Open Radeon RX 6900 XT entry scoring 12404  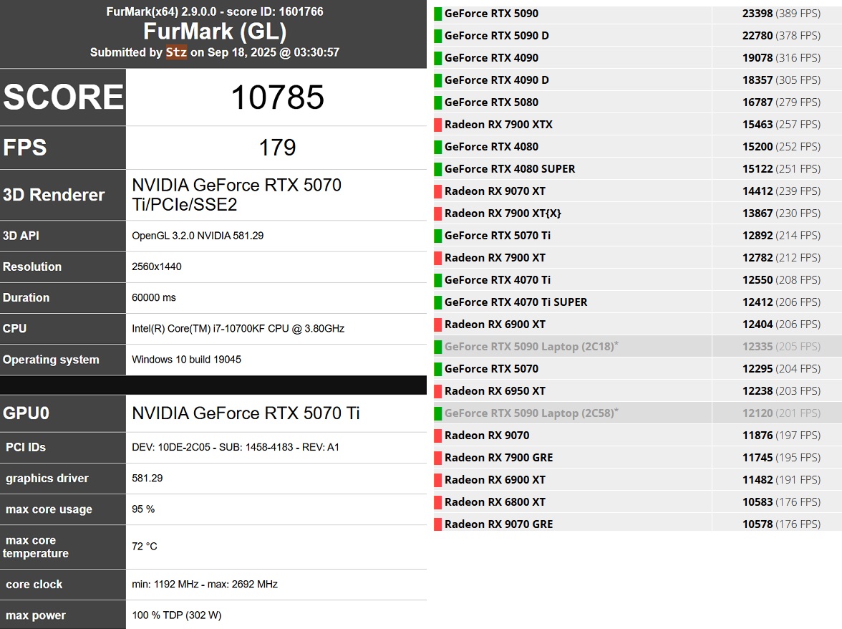pos(495,325)
